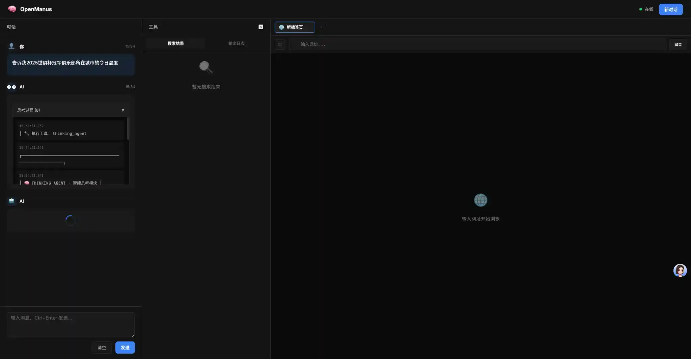Click the 清空 clear button

coord(102,347)
